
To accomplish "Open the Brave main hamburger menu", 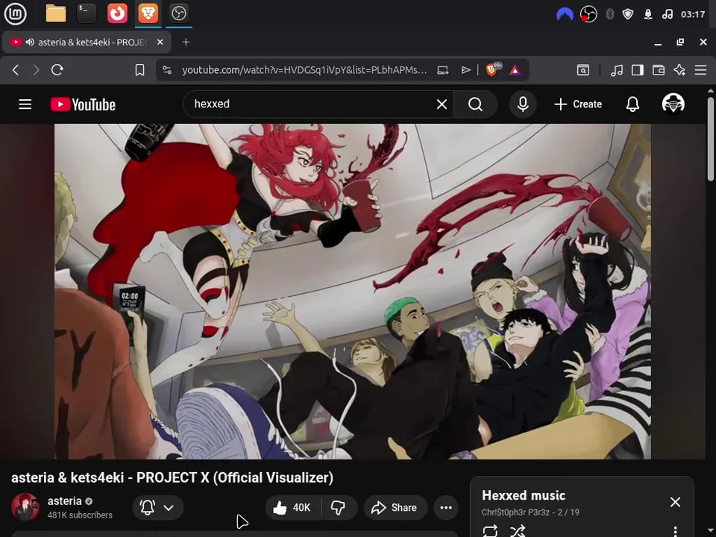I will tap(700, 70).
